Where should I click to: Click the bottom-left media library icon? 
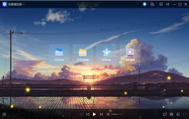[4, 114]
